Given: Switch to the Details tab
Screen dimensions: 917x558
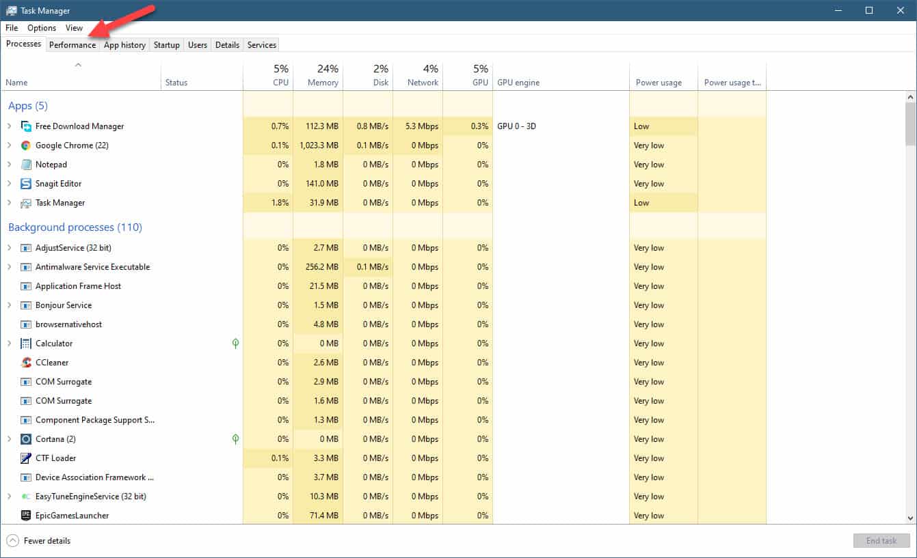Looking at the screenshot, I should pyautogui.click(x=227, y=45).
